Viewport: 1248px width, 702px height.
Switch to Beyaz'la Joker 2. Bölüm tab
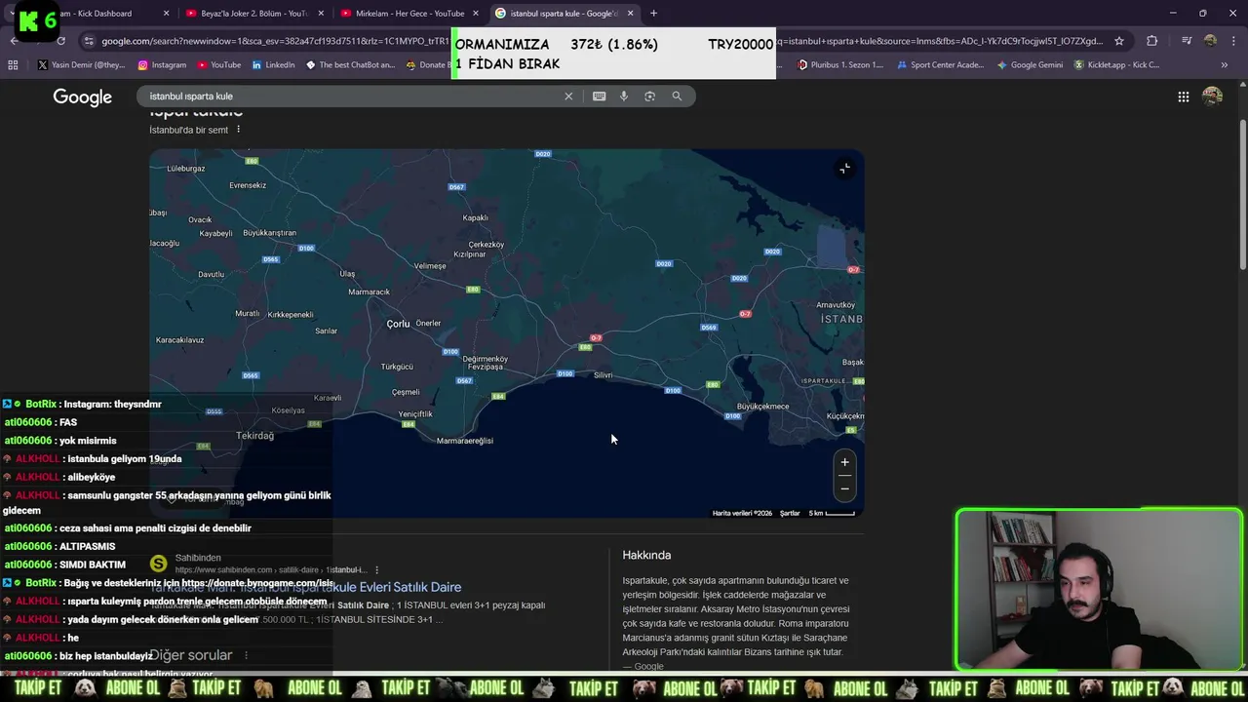253,14
